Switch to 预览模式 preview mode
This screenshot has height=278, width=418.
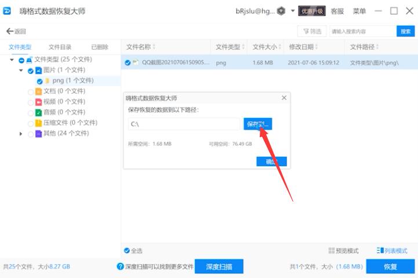tap(343, 251)
